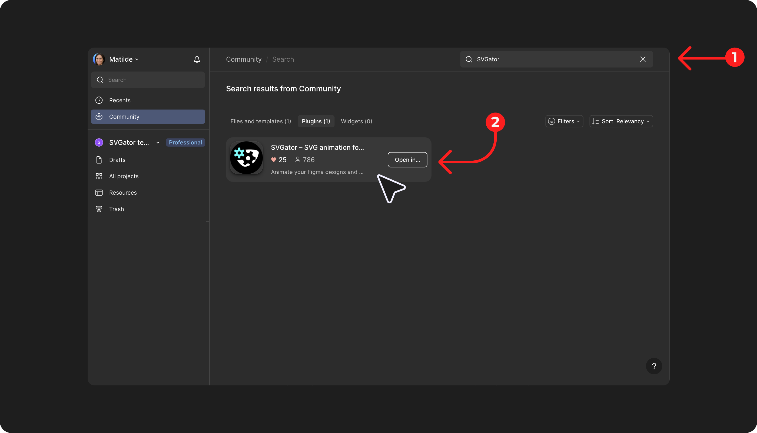The width and height of the screenshot is (757, 433).
Task: Open the Sort: Relevancy dropdown
Action: pos(621,121)
